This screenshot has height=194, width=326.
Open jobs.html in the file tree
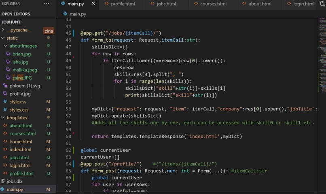click(x=19, y=158)
